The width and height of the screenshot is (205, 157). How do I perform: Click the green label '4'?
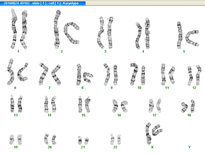pyautogui.click(x=143, y=52)
